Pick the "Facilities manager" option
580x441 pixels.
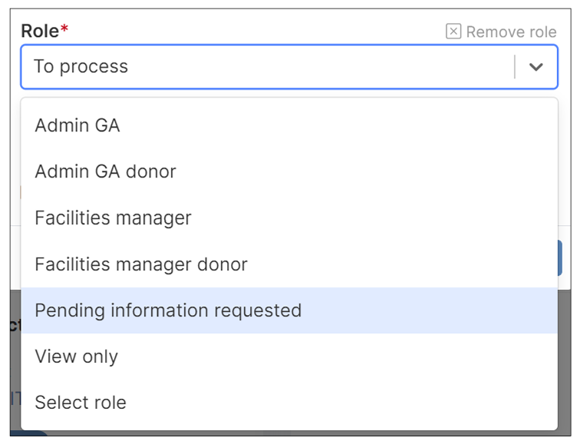coord(113,218)
